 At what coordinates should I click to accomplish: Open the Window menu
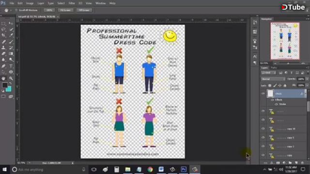pyautogui.click(x=101, y=3)
